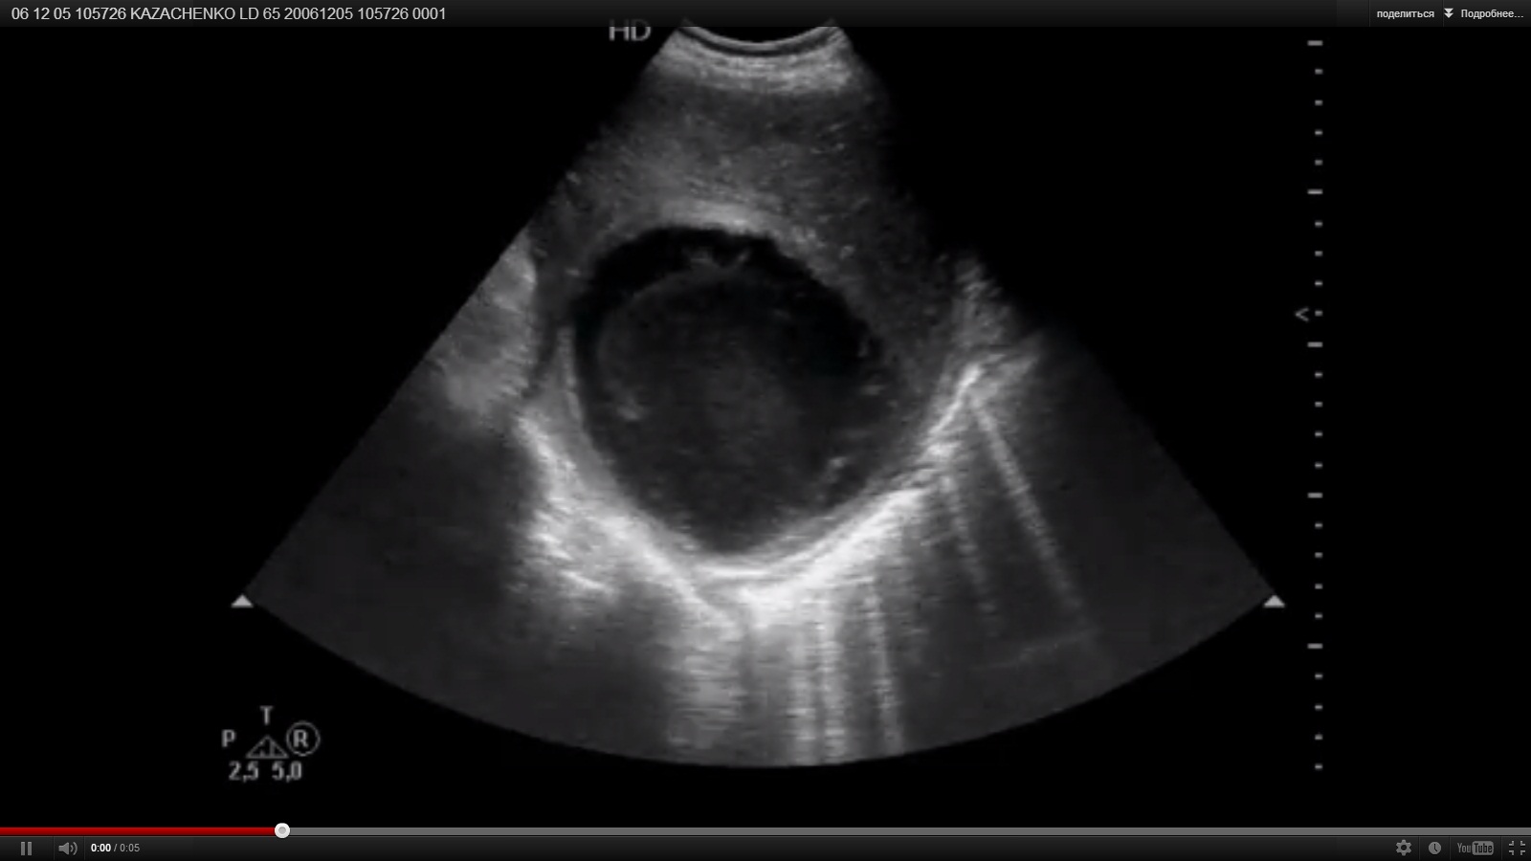Seek by clicking the gray unplayed progress bar
This screenshot has height=861, width=1531.
point(861,831)
